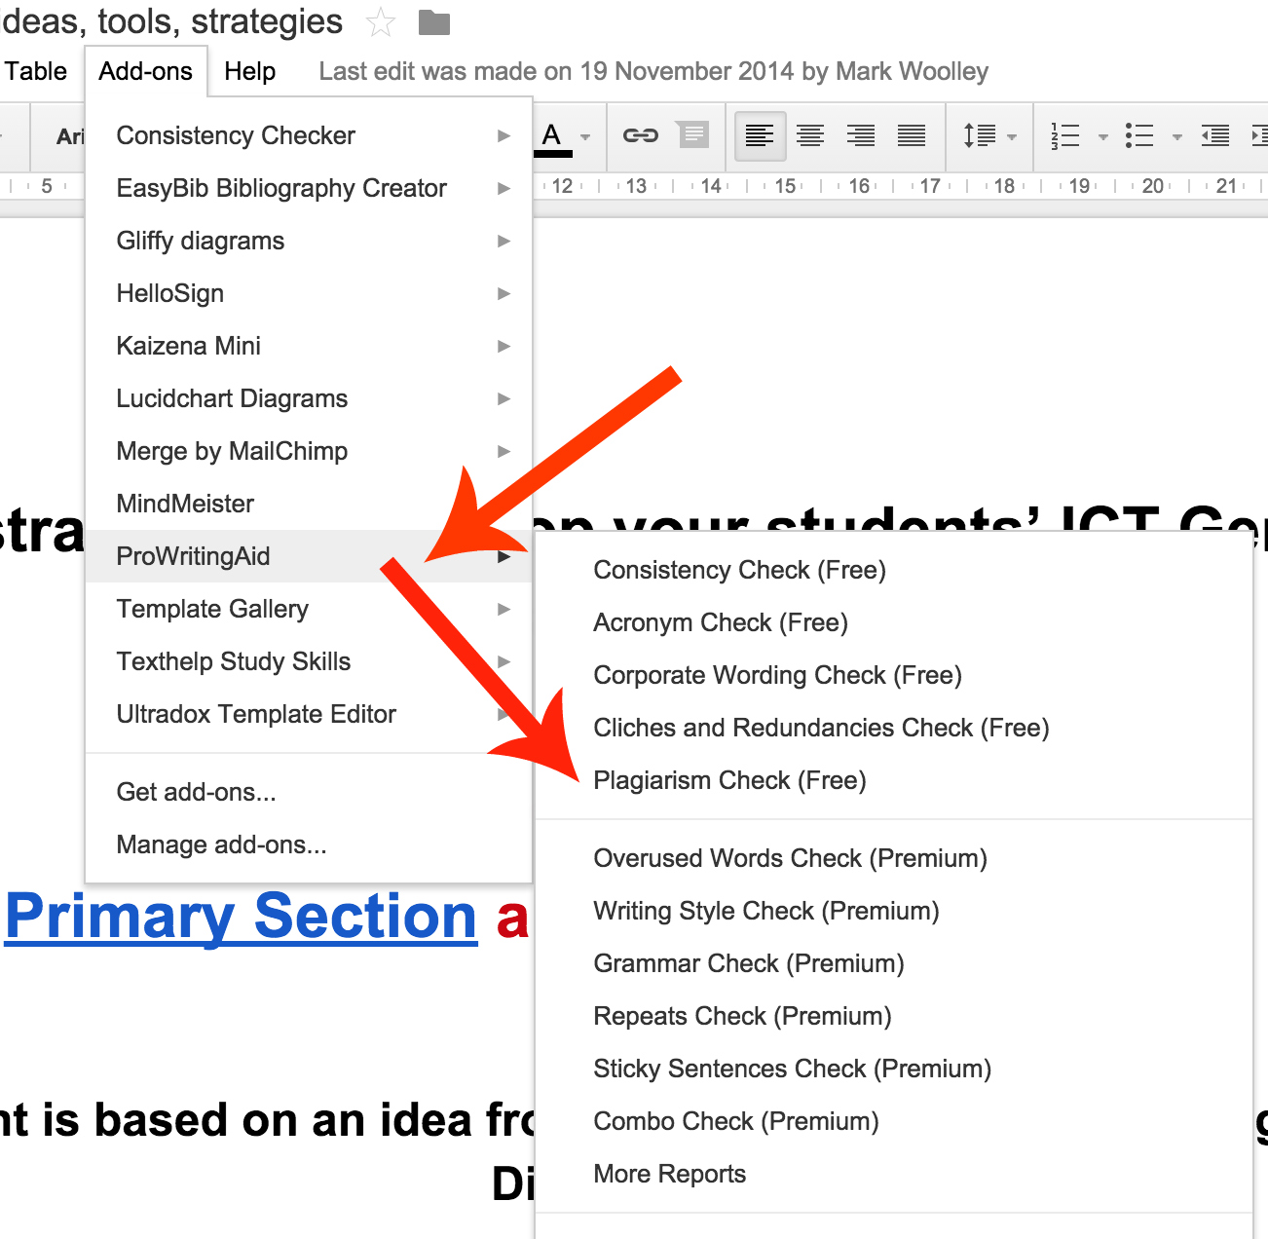Change text color using the A swatch
Viewport: 1268px width, 1239px height.
[x=551, y=135]
